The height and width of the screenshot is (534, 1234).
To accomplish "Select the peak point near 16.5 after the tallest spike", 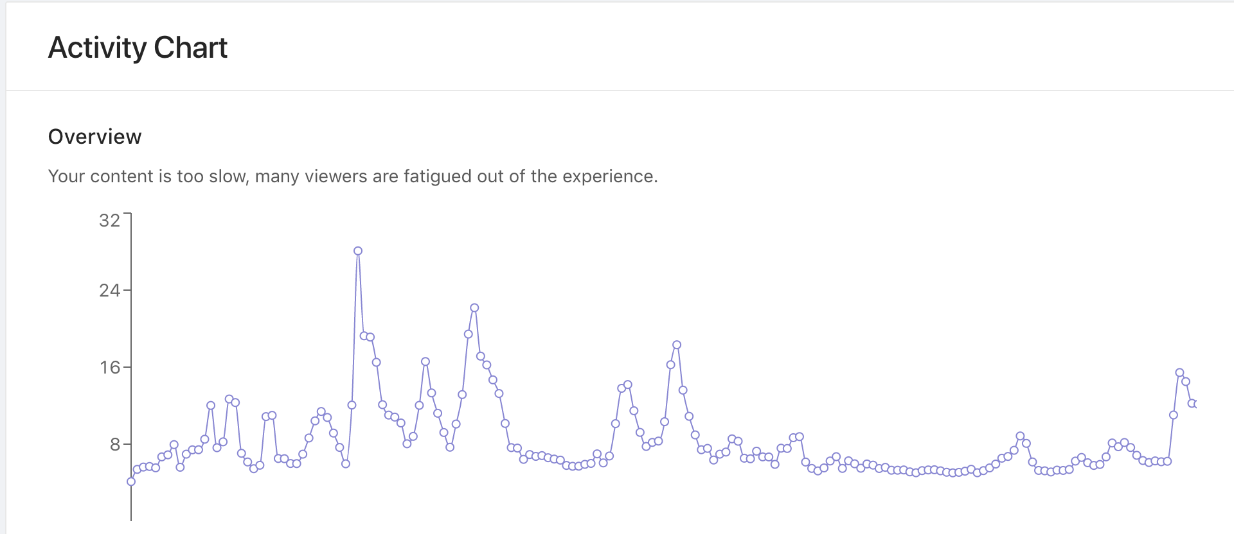I will [425, 362].
